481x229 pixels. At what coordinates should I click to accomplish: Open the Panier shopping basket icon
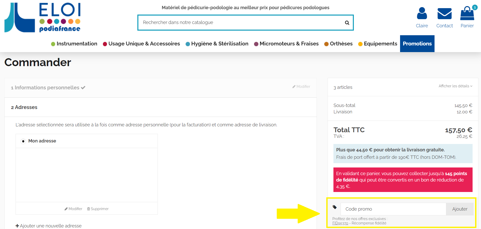(x=467, y=14)
